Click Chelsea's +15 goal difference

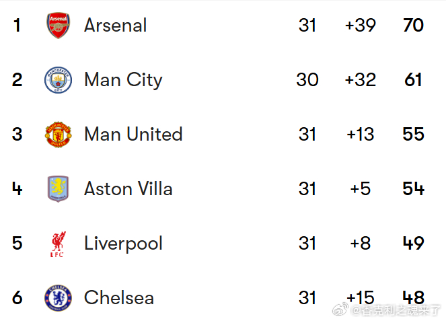[x=360, y=298]
